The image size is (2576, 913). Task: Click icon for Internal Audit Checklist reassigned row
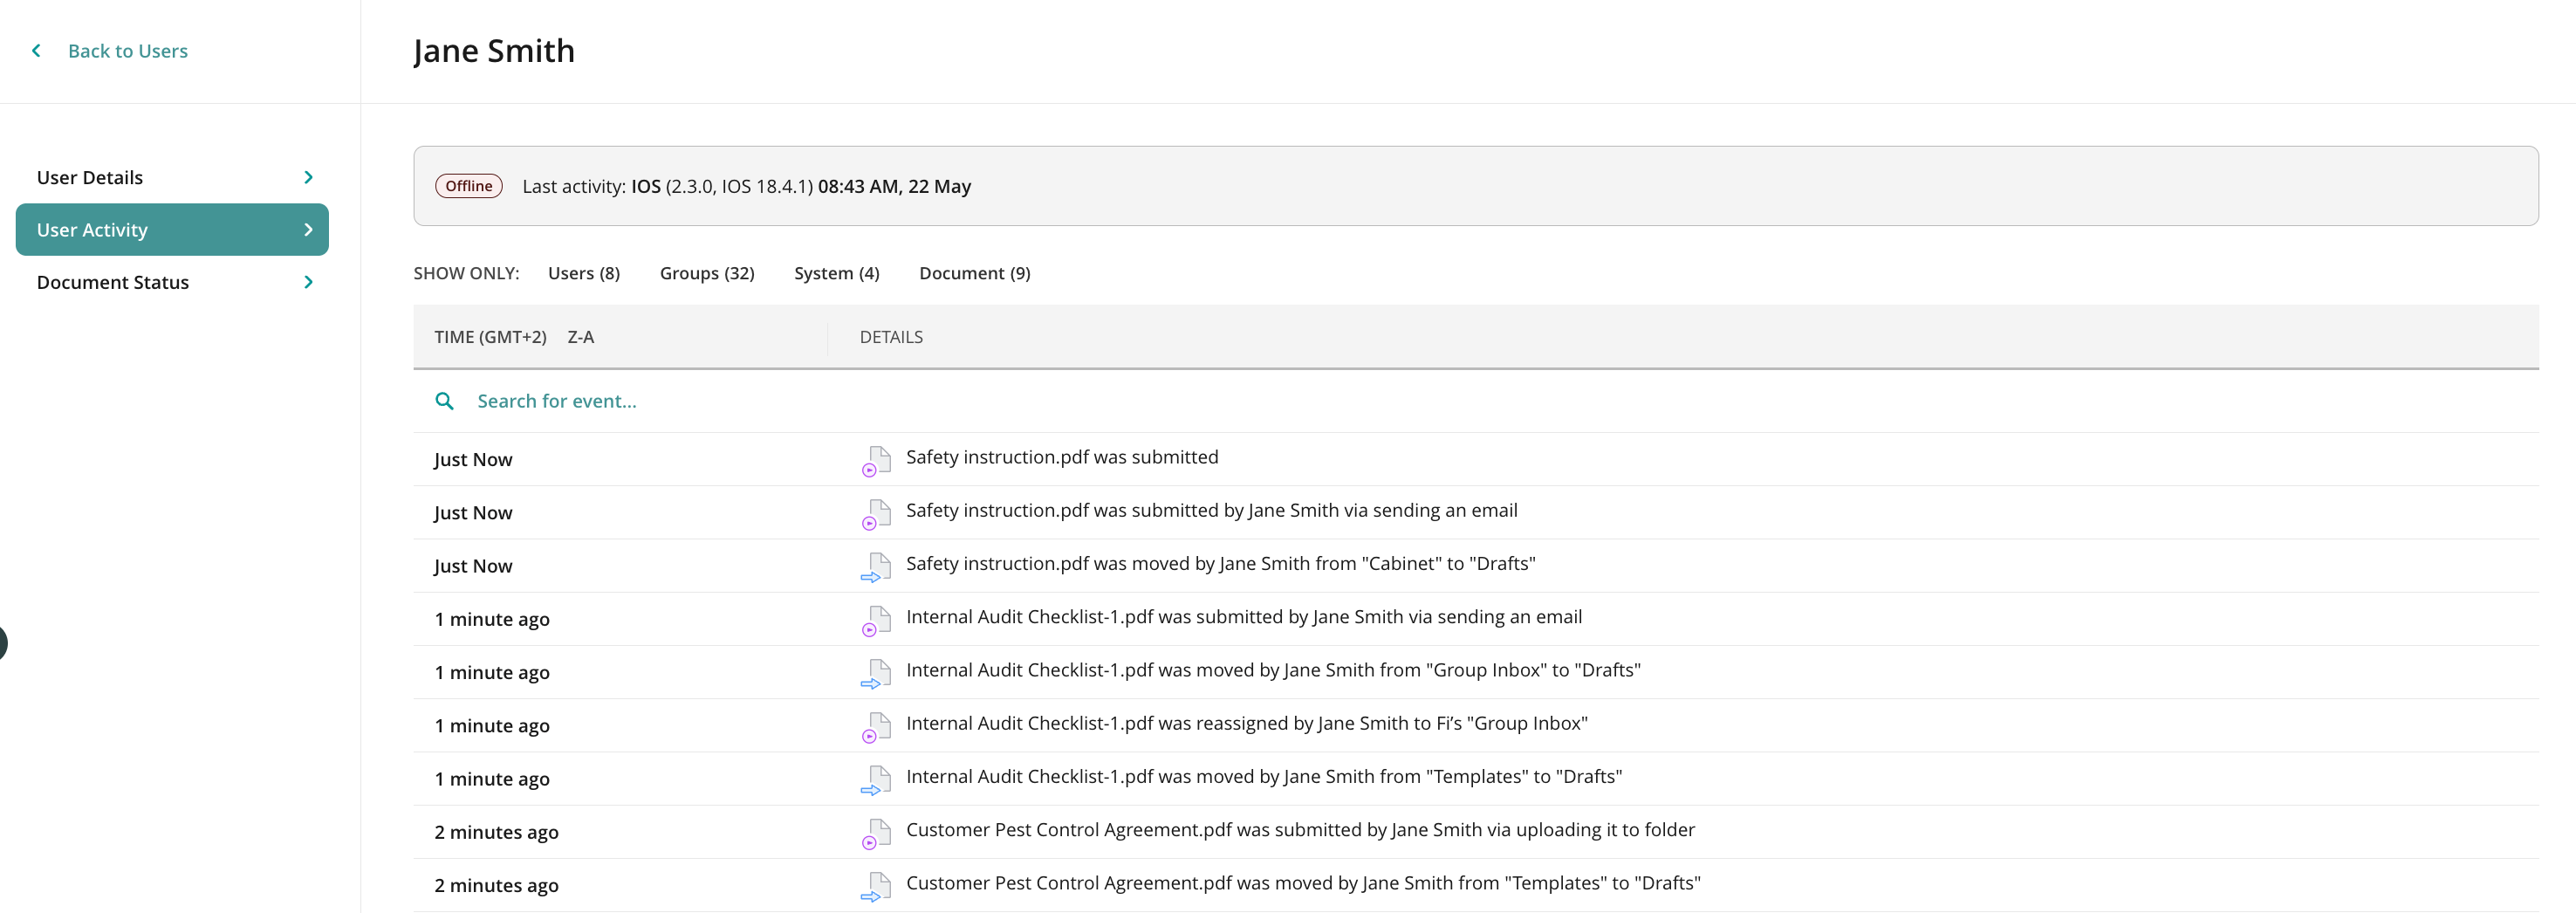coord(876,726)
